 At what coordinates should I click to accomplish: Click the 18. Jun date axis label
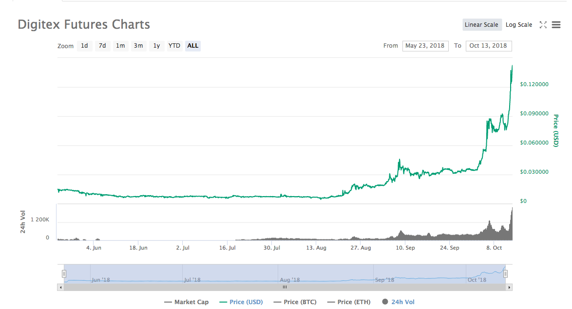(x=138, y=248)
